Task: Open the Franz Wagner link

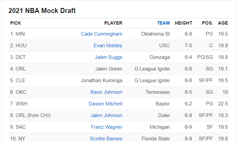Action: coord(107,127)
